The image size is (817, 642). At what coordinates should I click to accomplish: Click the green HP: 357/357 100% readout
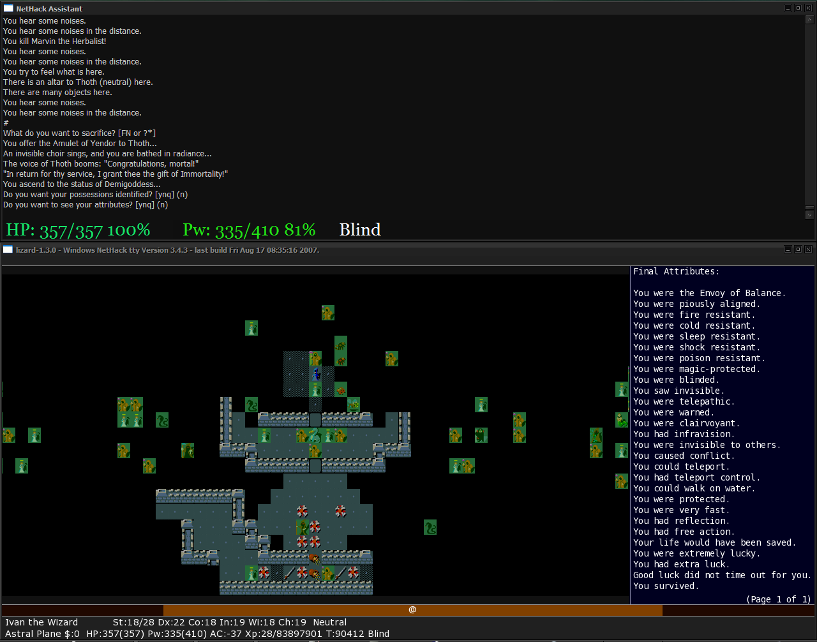78,230
